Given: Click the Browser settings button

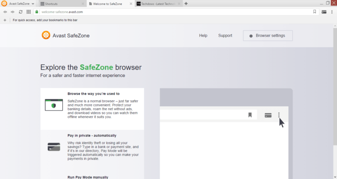Looking at the screenshot, I should click(x=268, y=35).
